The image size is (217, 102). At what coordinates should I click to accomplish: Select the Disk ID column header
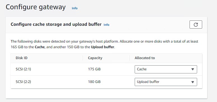coord(22,58)
